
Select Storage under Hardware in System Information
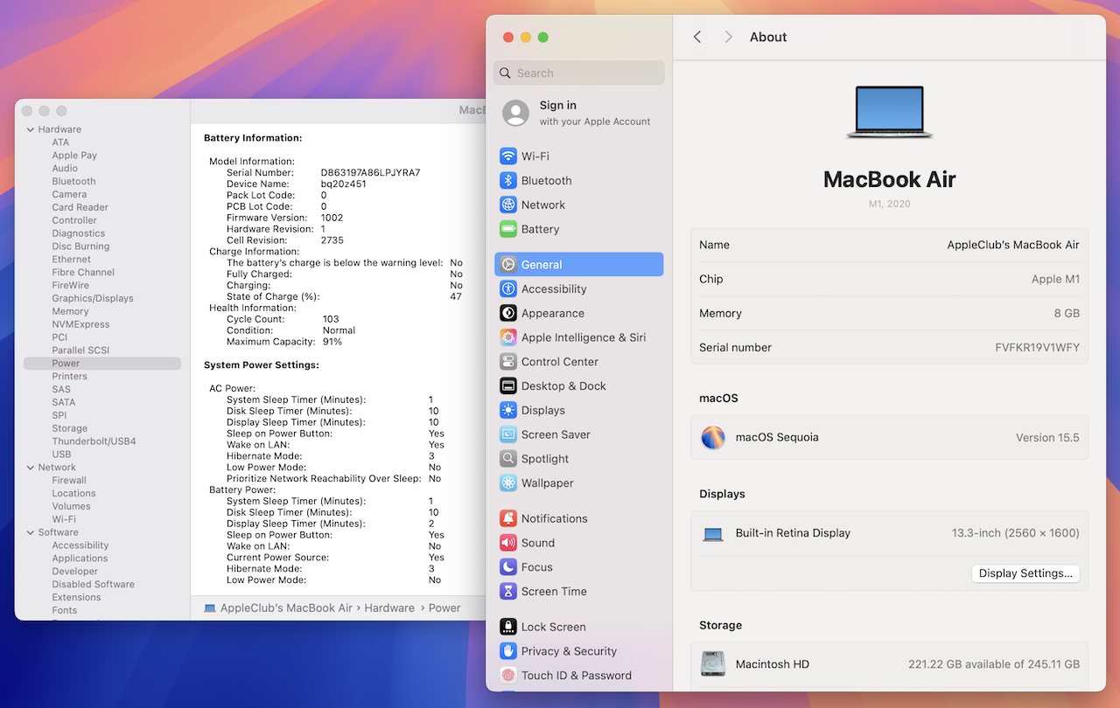click(x=69, y=428)
